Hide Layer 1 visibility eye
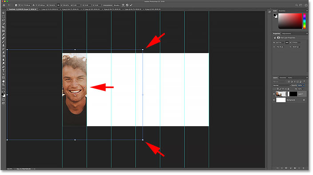 pos(274,94)
